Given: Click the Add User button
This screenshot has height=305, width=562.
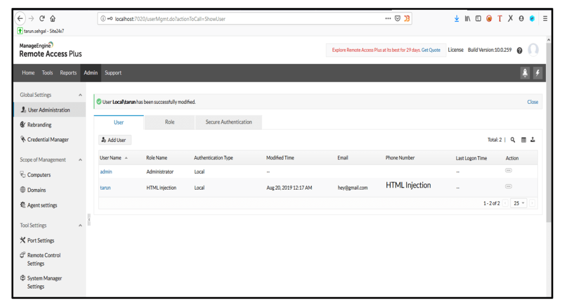Looking at the screenshot, I should pos(115,140).
